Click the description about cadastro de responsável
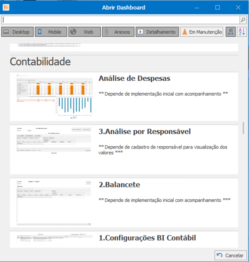Image resolution: width=249 pixels, height=262 pixels. tap(163, 150)
